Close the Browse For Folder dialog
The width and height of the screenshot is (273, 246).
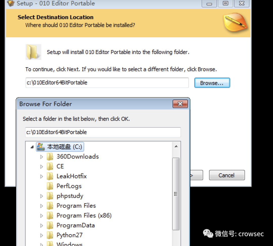[x=180, y=104]
